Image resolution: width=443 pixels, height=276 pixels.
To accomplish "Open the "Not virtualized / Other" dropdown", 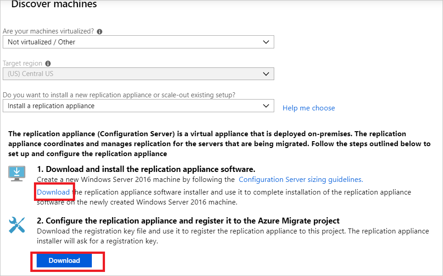I will [x=138, y=42].
